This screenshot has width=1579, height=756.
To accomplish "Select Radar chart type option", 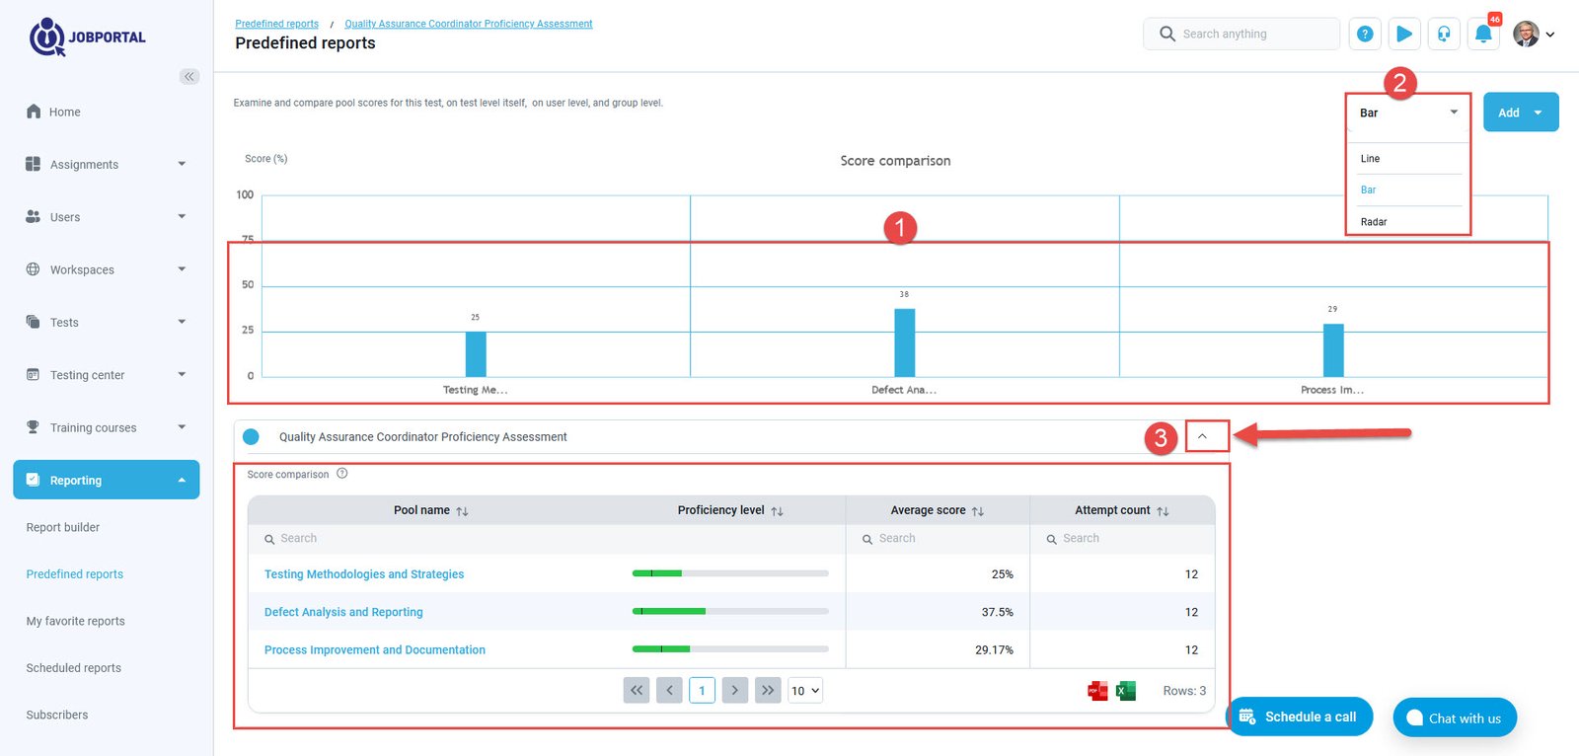I will [1374, 222].
